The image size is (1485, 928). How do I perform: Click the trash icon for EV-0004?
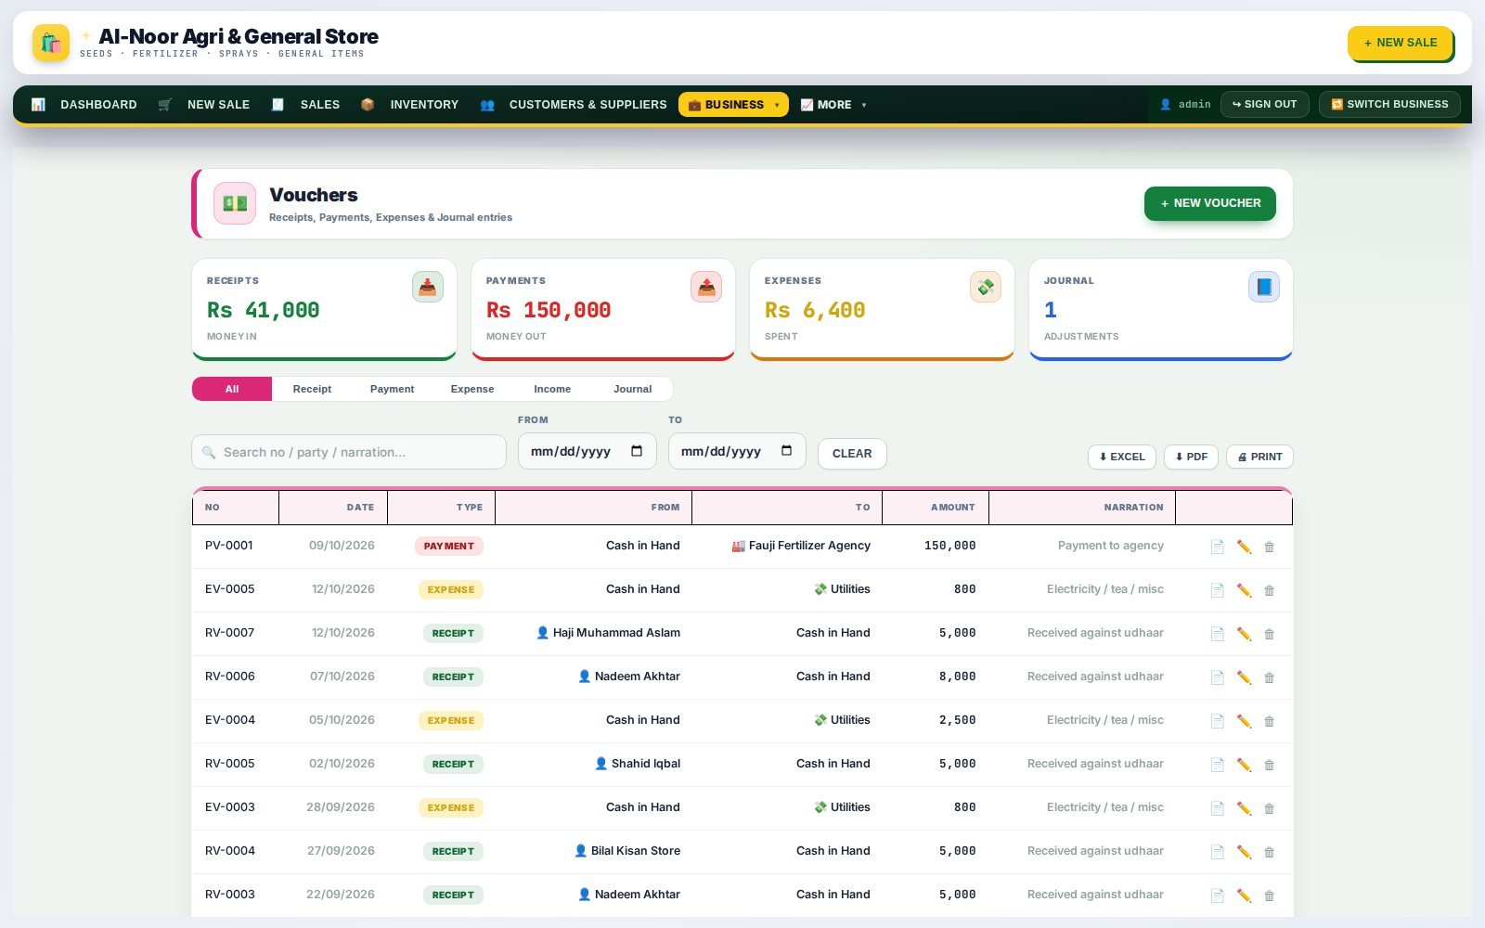pos(1269,721)
